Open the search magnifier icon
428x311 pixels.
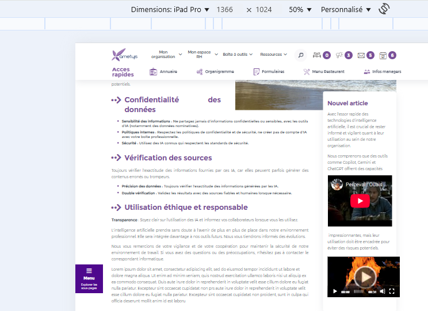[x=300, y=55]
